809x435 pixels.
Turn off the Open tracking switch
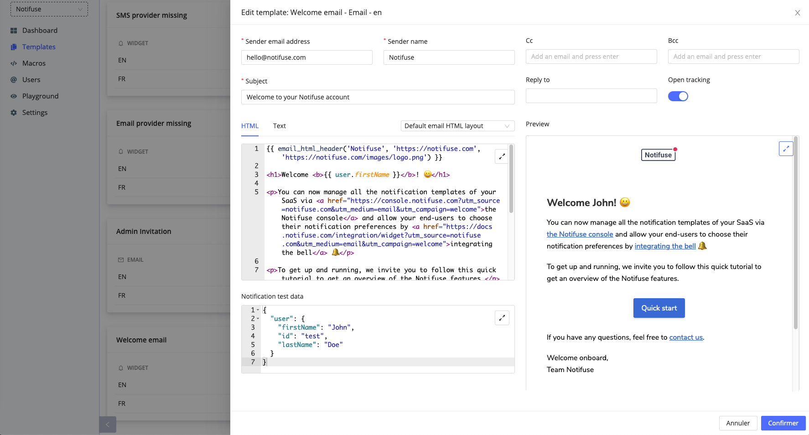tap(678, 96)
